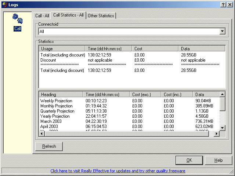Viewport: 235px width, 176px height.
Task: Click the 4.58GB data value
Action: [202, 116]
